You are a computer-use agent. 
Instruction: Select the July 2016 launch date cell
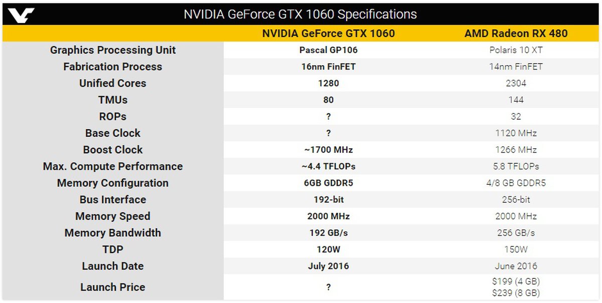(329, 266)
